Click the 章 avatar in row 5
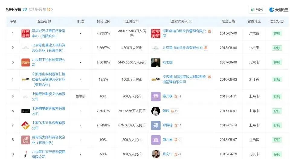Image resolution: width=290 pixels, height=159 pixels. tap(156, 97)
